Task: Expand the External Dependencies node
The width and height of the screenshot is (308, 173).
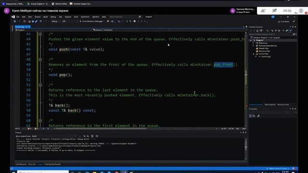Action: click(254, 46)
